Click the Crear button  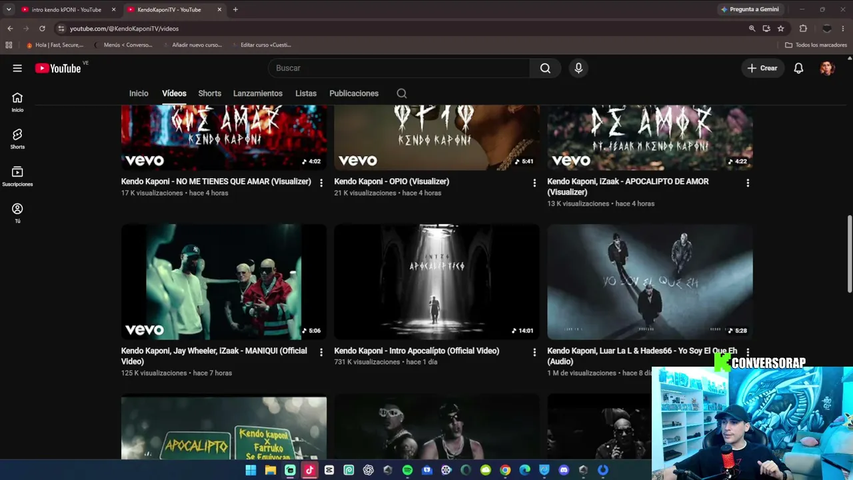(762, 68)
